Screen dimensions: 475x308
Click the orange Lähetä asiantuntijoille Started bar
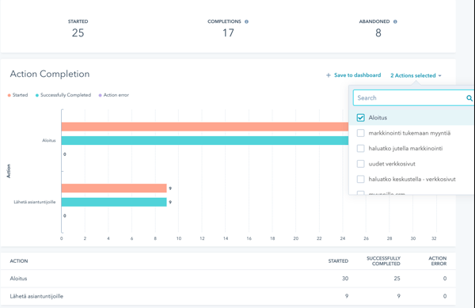114,188
